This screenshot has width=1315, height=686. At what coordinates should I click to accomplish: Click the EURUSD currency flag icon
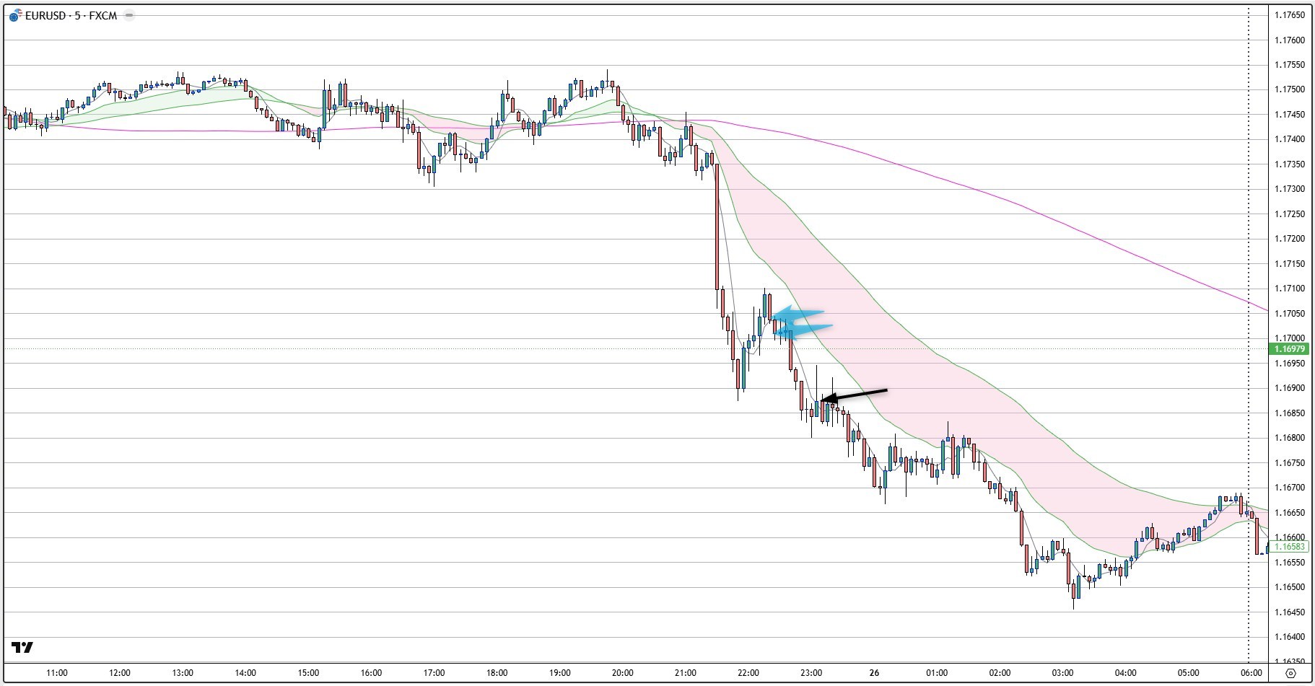15,16
